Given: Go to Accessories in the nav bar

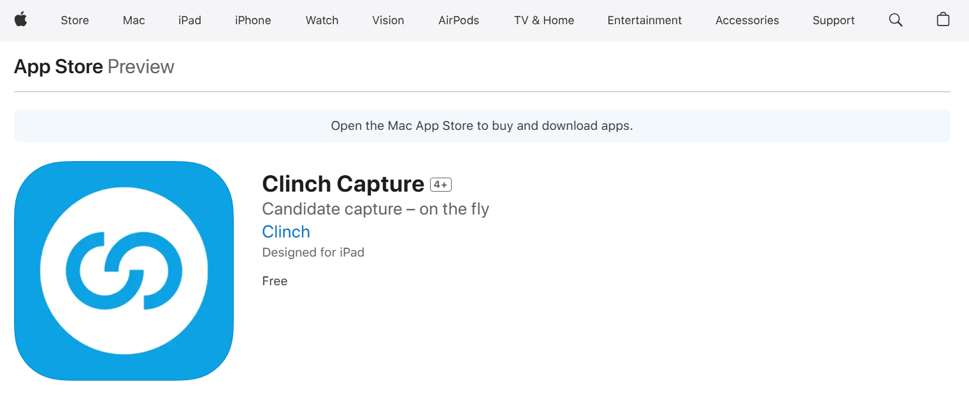Looking at the screenshot, I should pyautogui.click(x=747, y=20).
